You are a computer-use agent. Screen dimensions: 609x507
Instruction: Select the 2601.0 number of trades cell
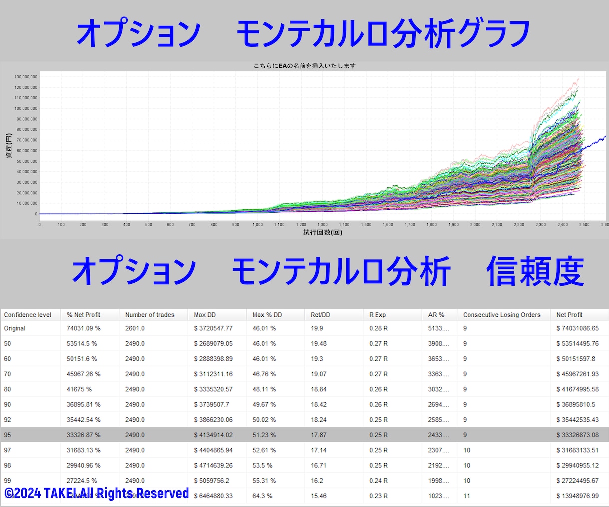click(x=135, y=328)
